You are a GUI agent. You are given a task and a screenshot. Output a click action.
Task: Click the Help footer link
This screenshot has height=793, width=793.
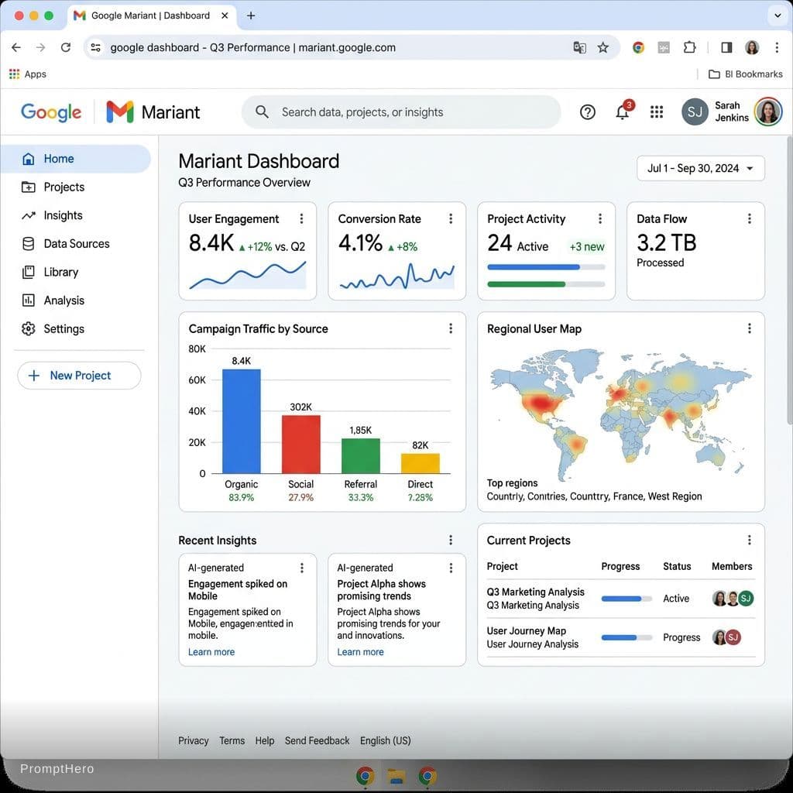265,741
